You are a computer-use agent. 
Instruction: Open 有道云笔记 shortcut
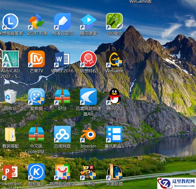click(62, 22)
